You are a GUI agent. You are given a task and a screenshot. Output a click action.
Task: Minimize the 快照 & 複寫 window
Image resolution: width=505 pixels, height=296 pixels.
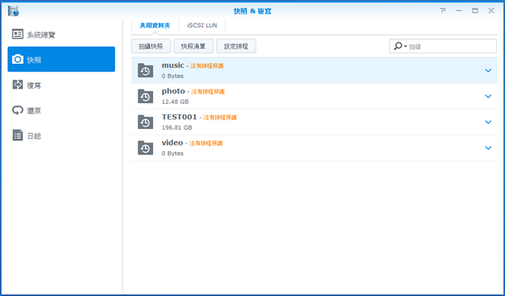coord(459,10)
